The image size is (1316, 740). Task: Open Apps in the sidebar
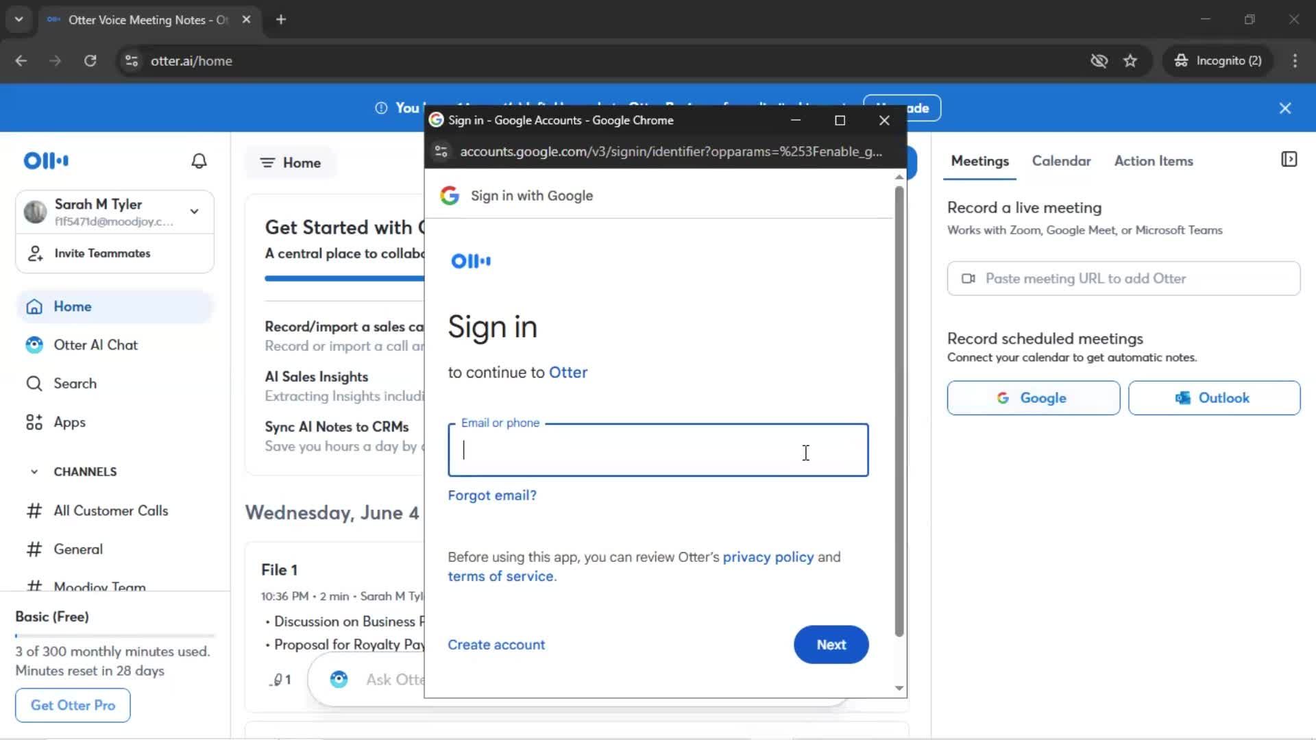(114, 422)
